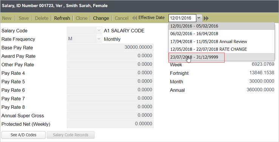279x142 pixels.
Task: Refresh the salary record
Action: point(62,18)
